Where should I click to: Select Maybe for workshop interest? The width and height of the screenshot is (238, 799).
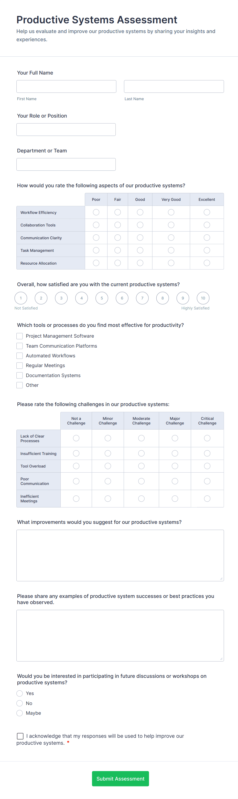19,713
